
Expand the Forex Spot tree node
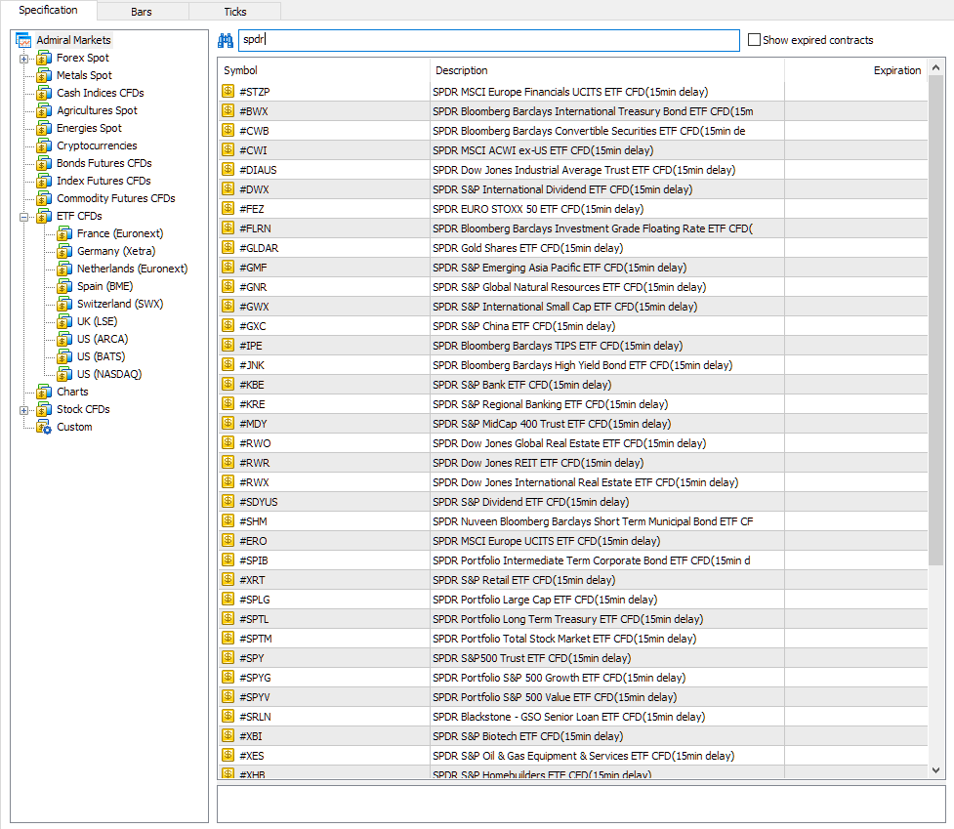click(x=23, y=59)
